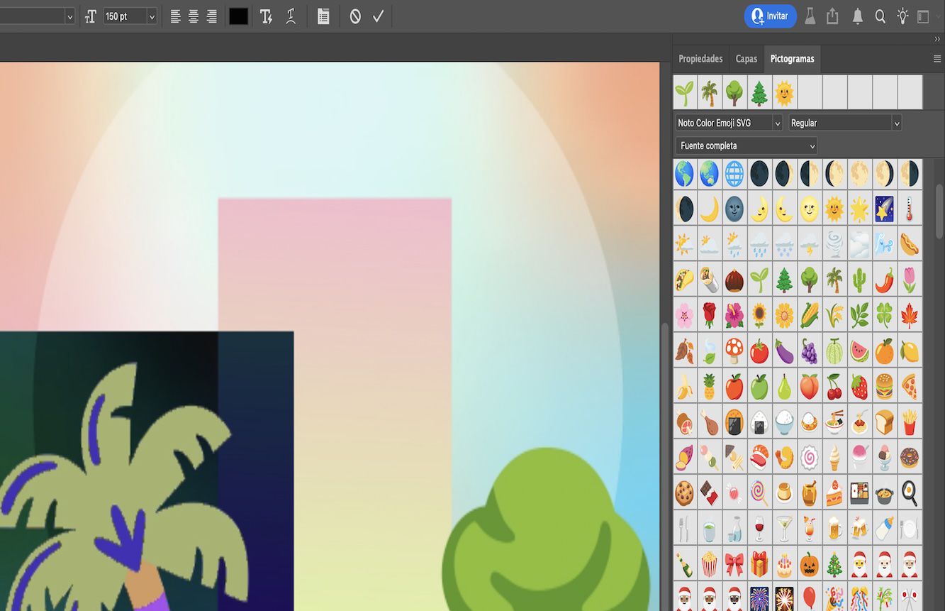Open the font size dropdown showing 150 pt

click(x=152, y=16)
